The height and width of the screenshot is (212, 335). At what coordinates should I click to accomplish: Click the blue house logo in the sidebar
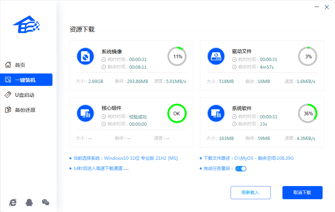tap(26, 24)
